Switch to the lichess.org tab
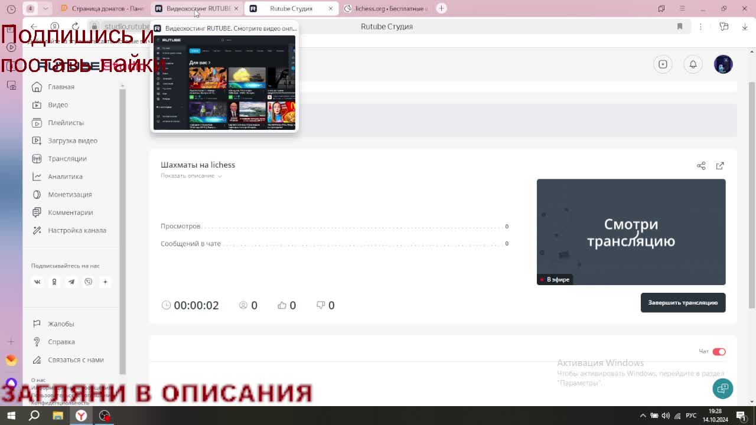756x425 pixels. [386, 8]
